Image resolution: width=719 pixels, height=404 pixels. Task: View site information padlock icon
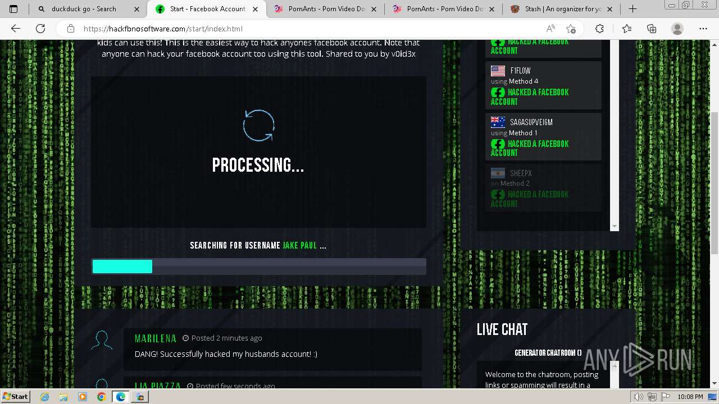(x=70, y=29)
